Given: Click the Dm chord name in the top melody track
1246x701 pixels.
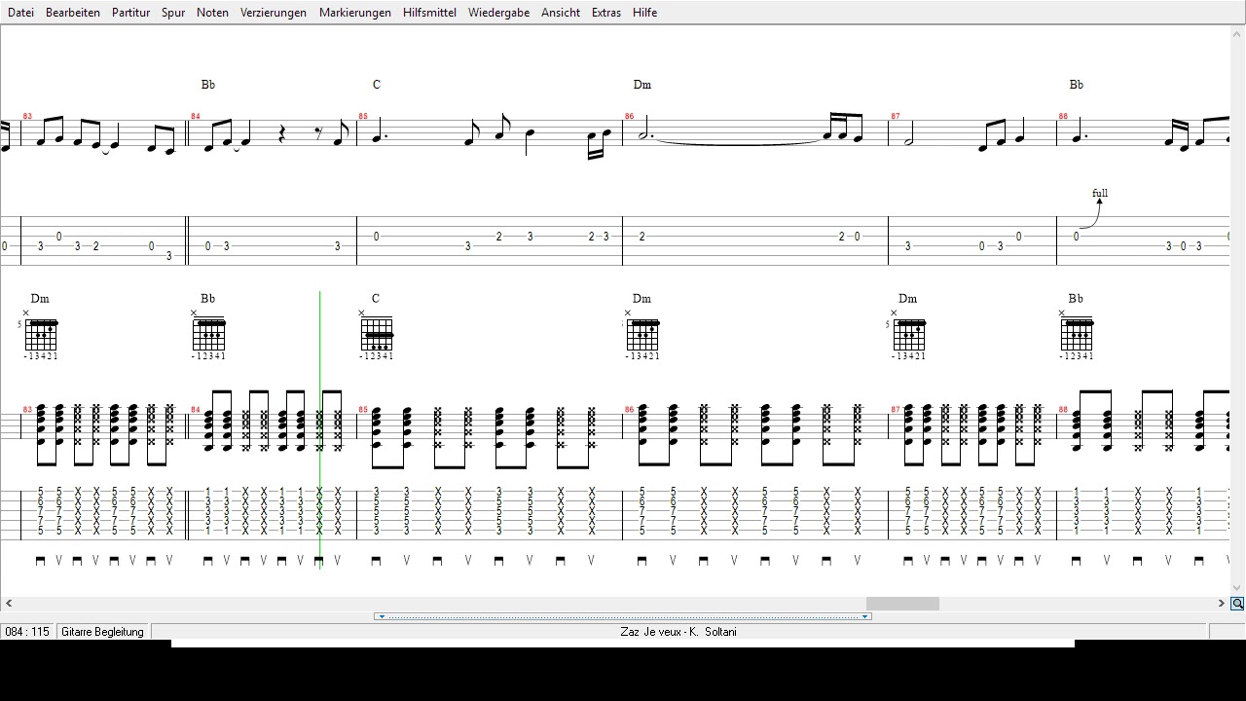Looking at the screenshot, I should click(x=642, y=85).
